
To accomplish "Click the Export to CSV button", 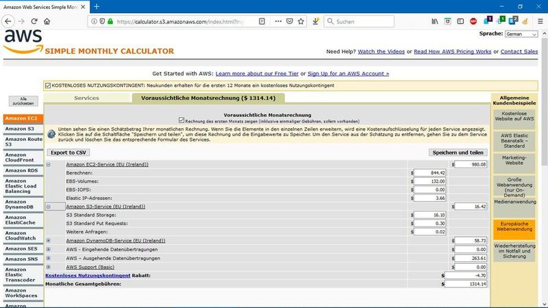I will click(x=68, y=153).
